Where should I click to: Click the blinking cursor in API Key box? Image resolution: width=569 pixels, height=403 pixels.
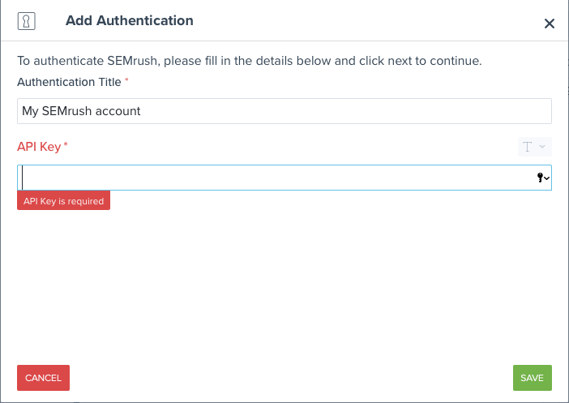click(x=24, y=178)
